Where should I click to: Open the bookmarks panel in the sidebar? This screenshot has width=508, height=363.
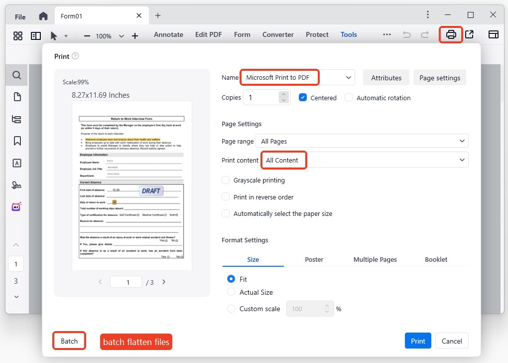17,141
